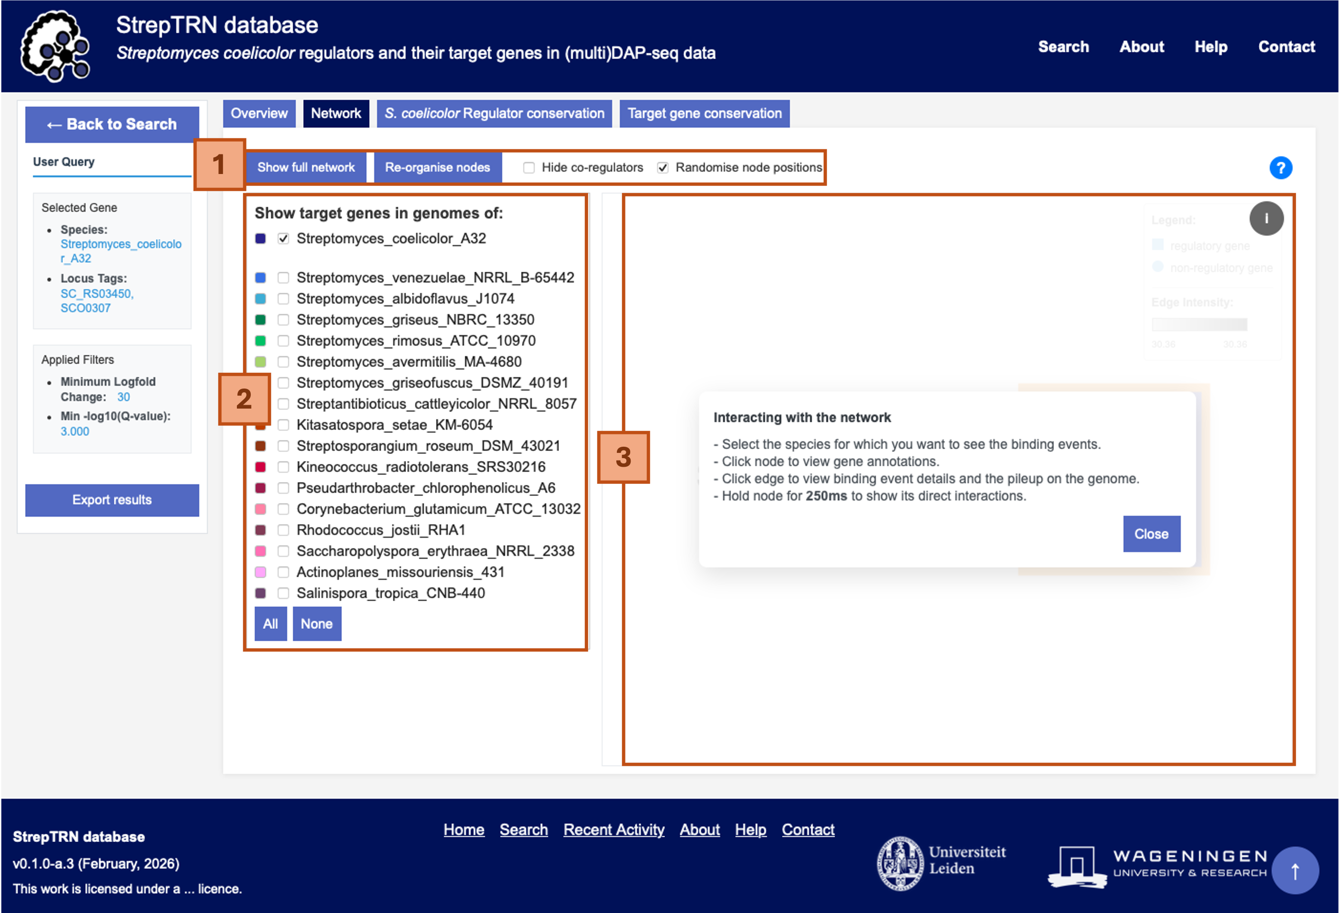Open footer Recent Activity link
This screenshot has width=1339, height=913.
click(613, 830)
